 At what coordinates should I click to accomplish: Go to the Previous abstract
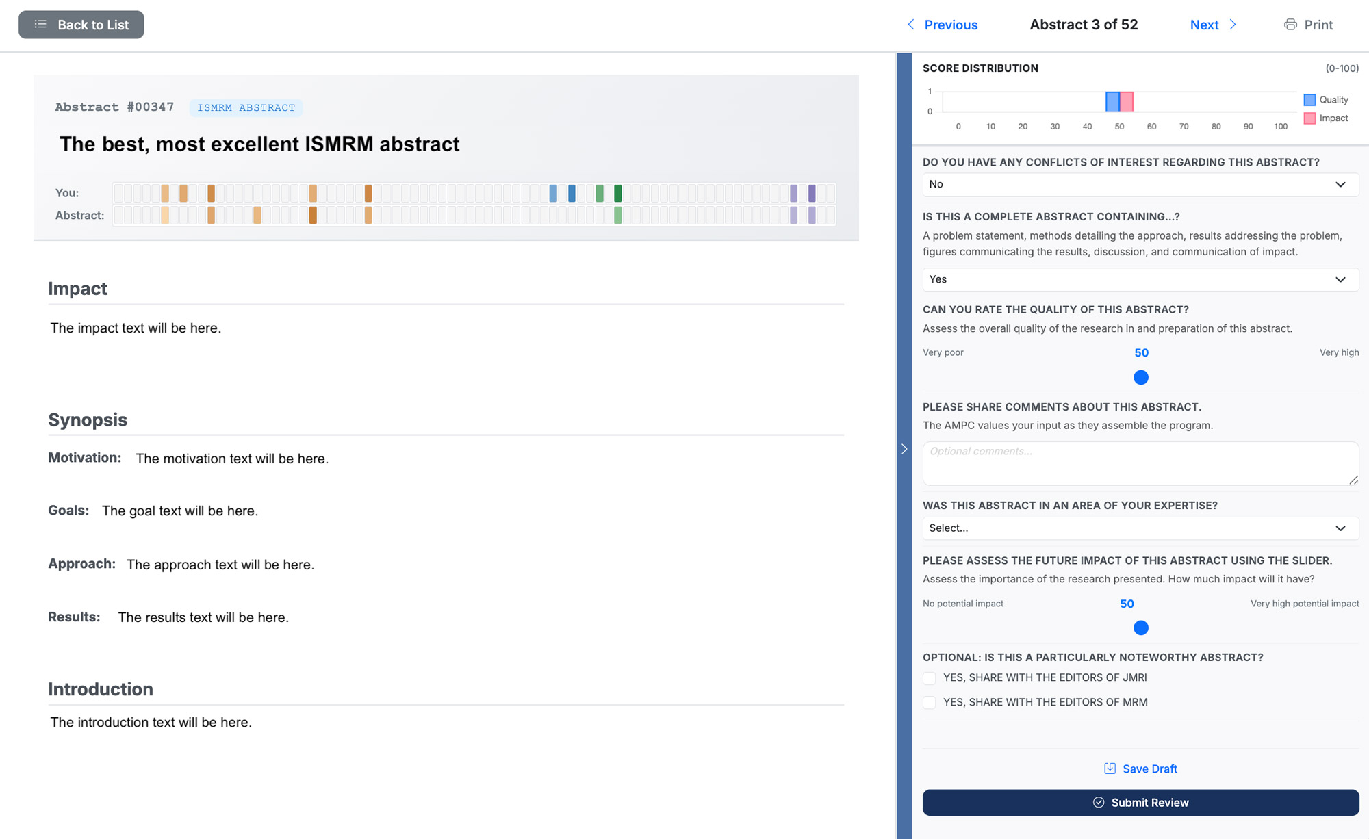pos(950,25)
